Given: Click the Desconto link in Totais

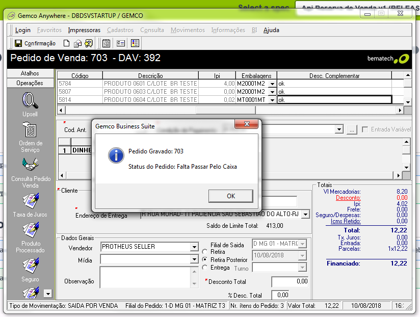Looking at the screenshot, I should [348, 198].
